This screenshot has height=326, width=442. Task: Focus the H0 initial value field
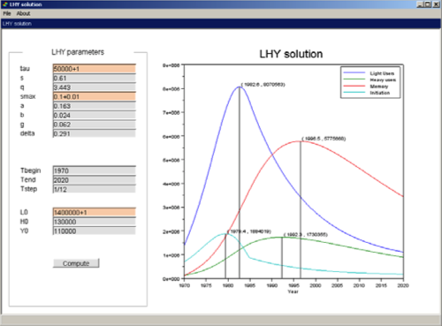(x=95, y=222)
